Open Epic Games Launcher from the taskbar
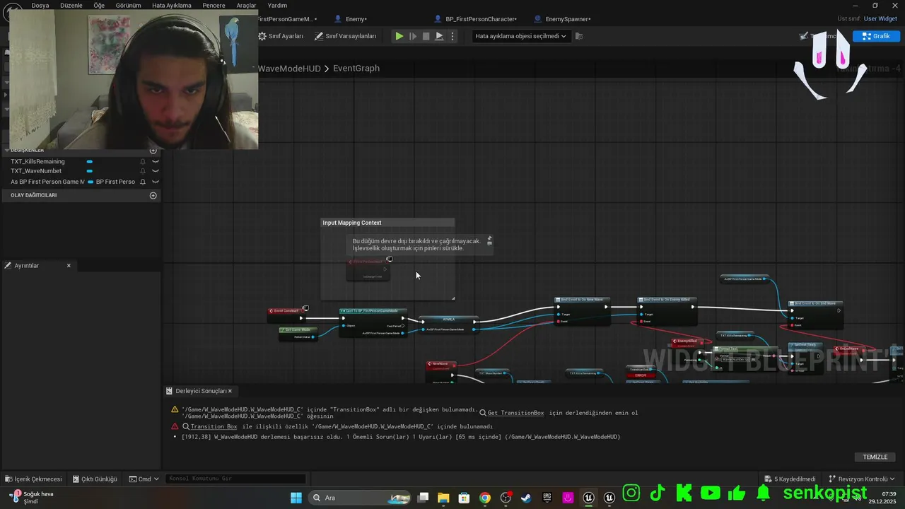This screenshot has width=905, height=509. [547, 498]
